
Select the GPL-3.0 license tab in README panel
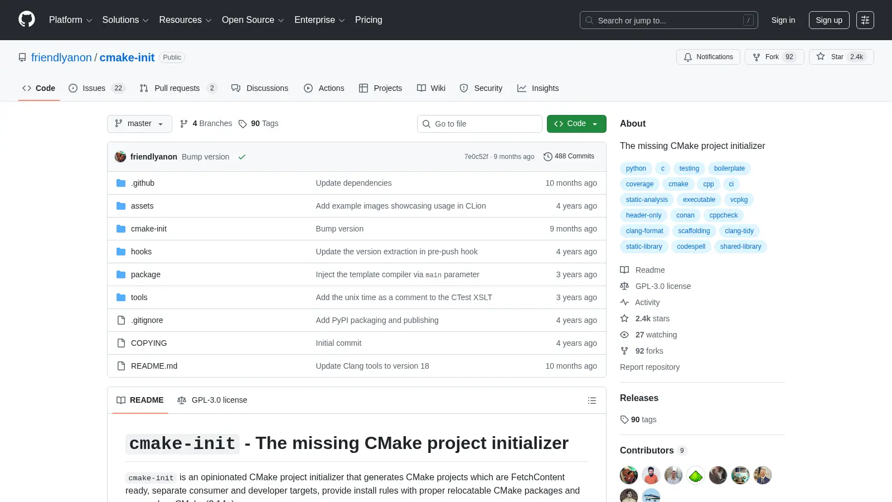212,400
